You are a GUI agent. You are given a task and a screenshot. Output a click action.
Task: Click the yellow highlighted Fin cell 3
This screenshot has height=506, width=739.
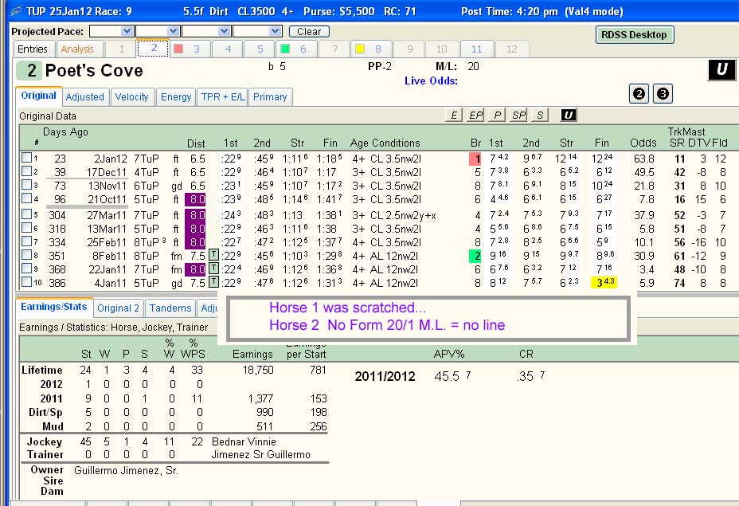[604, 282]
